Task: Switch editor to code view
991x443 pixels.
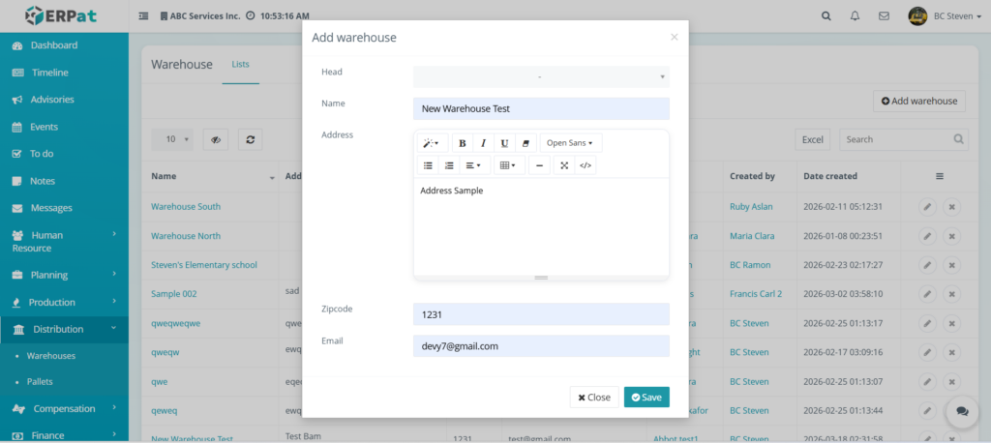Action: 585,165
